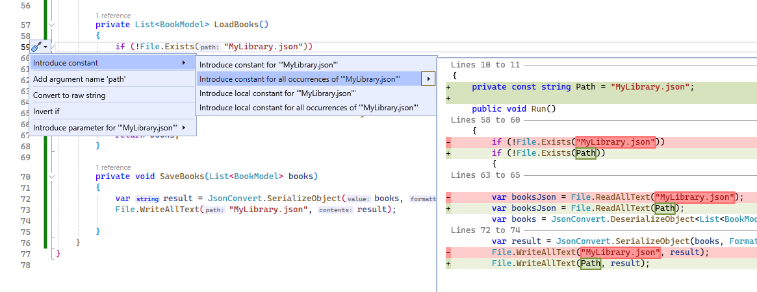Click the screwdriver Quick Actions icon
The width and height of the screenshot is (757, 292).
click(36, 47)
